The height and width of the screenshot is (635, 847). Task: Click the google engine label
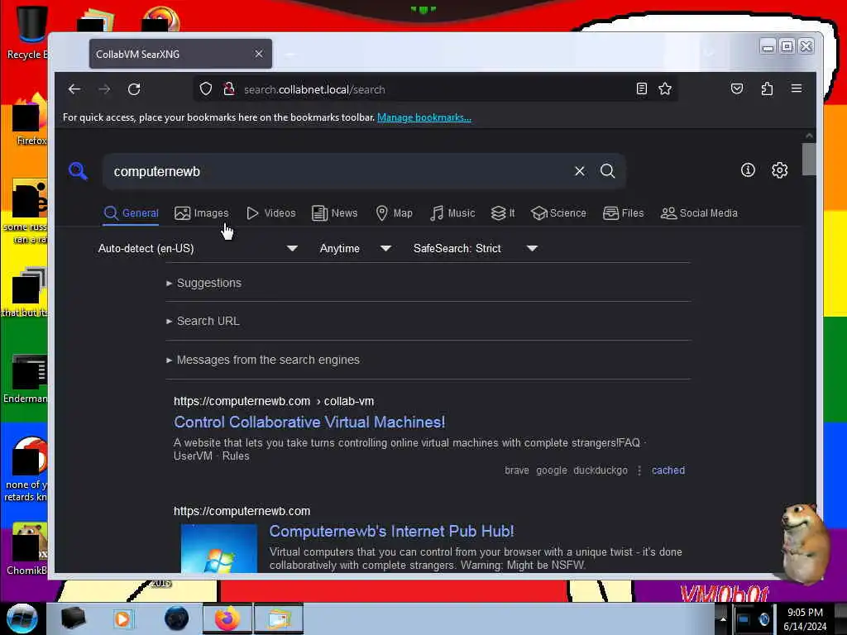552,470
